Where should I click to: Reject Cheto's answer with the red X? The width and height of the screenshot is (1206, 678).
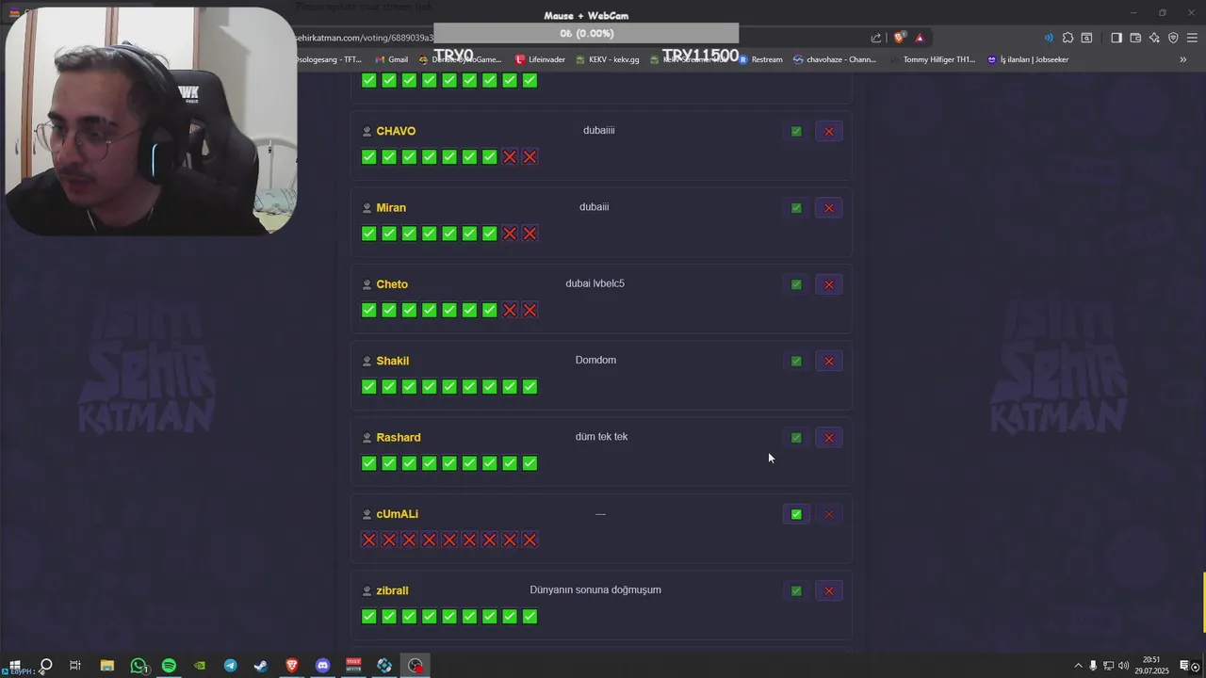pyautogui.click(x=829, y=284)
